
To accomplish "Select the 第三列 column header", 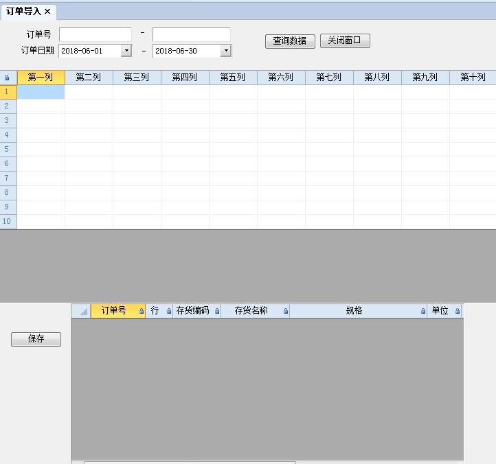I will pos(137,78).
